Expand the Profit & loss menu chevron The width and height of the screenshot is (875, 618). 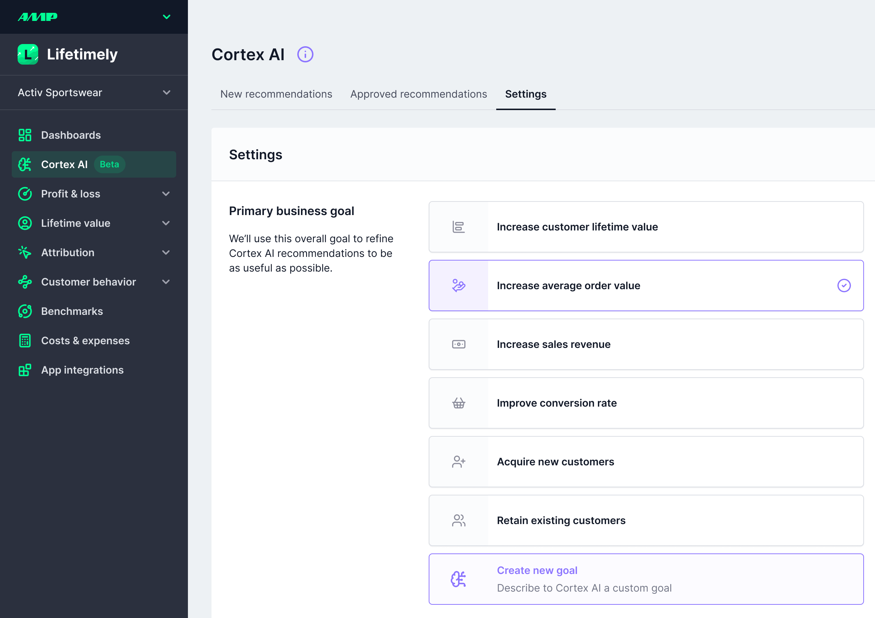point(166,193)
